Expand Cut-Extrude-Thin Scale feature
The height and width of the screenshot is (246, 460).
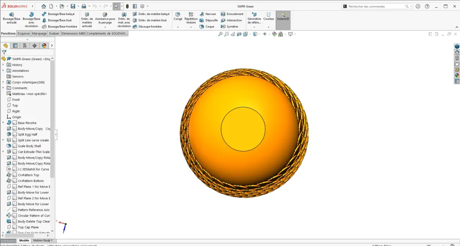(3, 152)
